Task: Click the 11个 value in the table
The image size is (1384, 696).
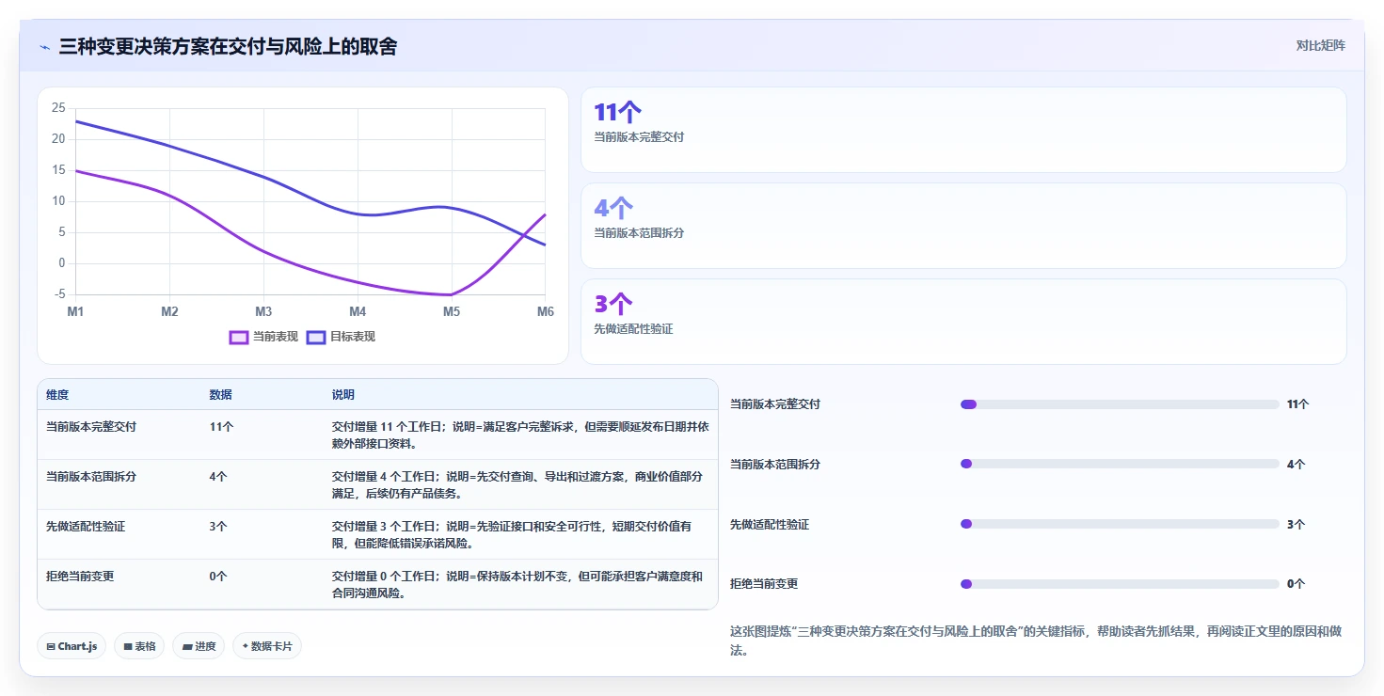Action: [221, 426]
